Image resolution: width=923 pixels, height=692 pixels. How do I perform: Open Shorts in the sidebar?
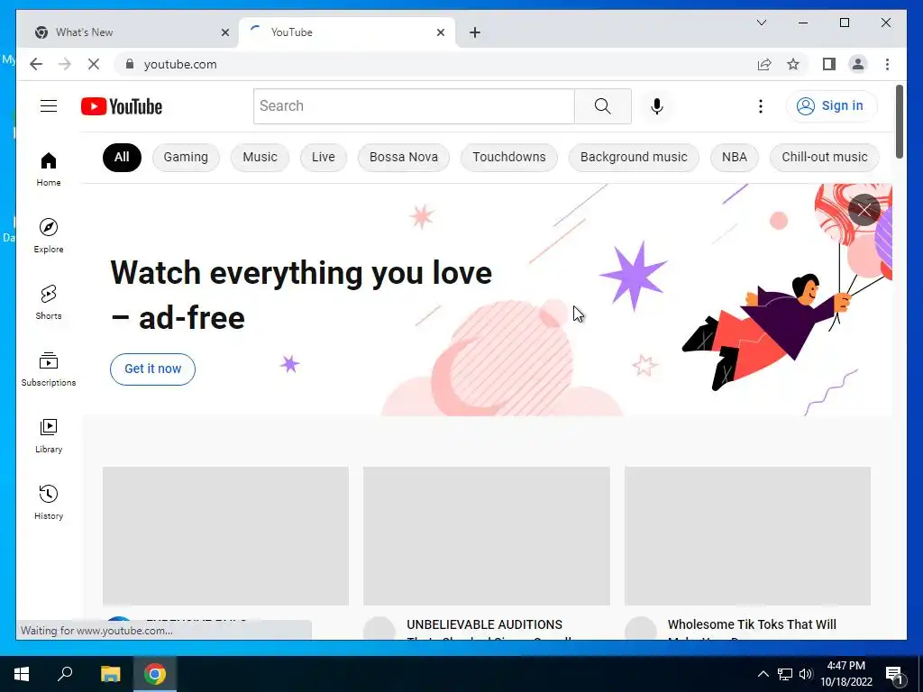click(49, 302)
